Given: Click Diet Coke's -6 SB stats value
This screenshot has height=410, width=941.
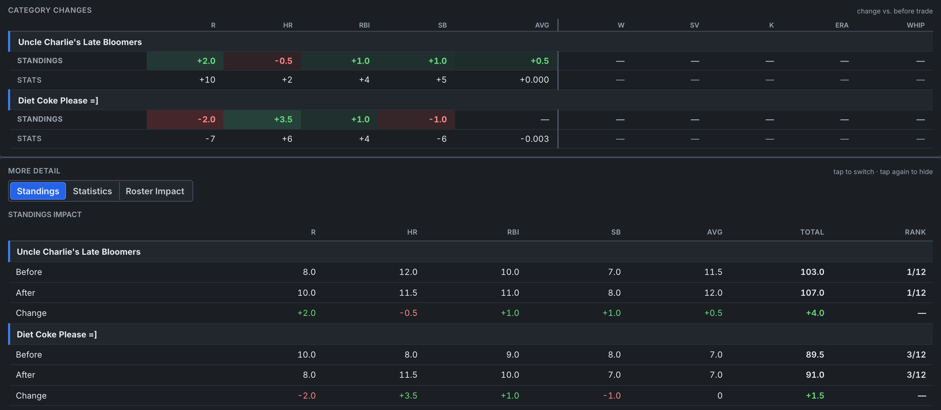Looking at the screenshot, I should tap(441, 138).
